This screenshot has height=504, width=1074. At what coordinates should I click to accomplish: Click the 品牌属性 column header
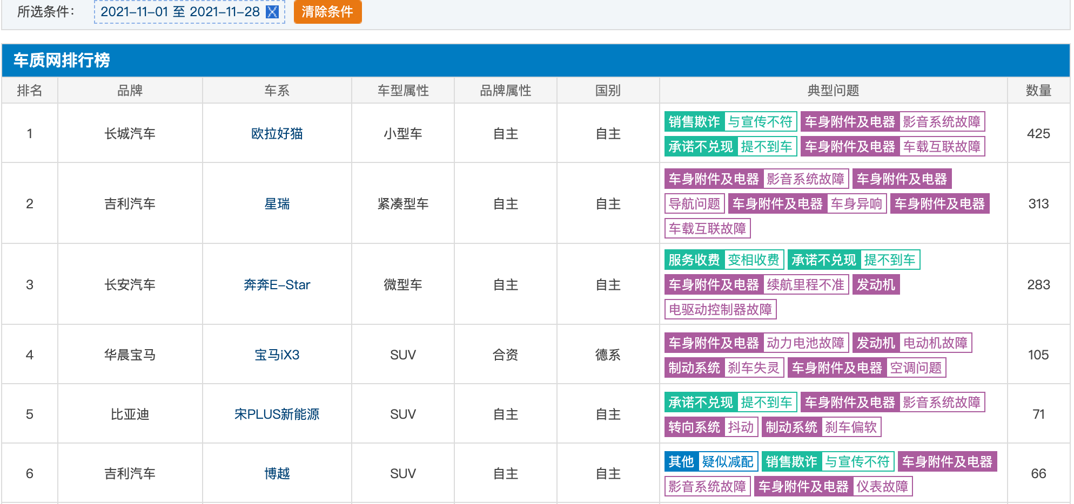[506, 91]
